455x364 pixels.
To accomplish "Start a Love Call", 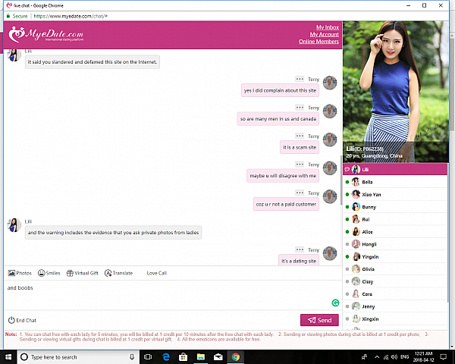I will 156,273.
